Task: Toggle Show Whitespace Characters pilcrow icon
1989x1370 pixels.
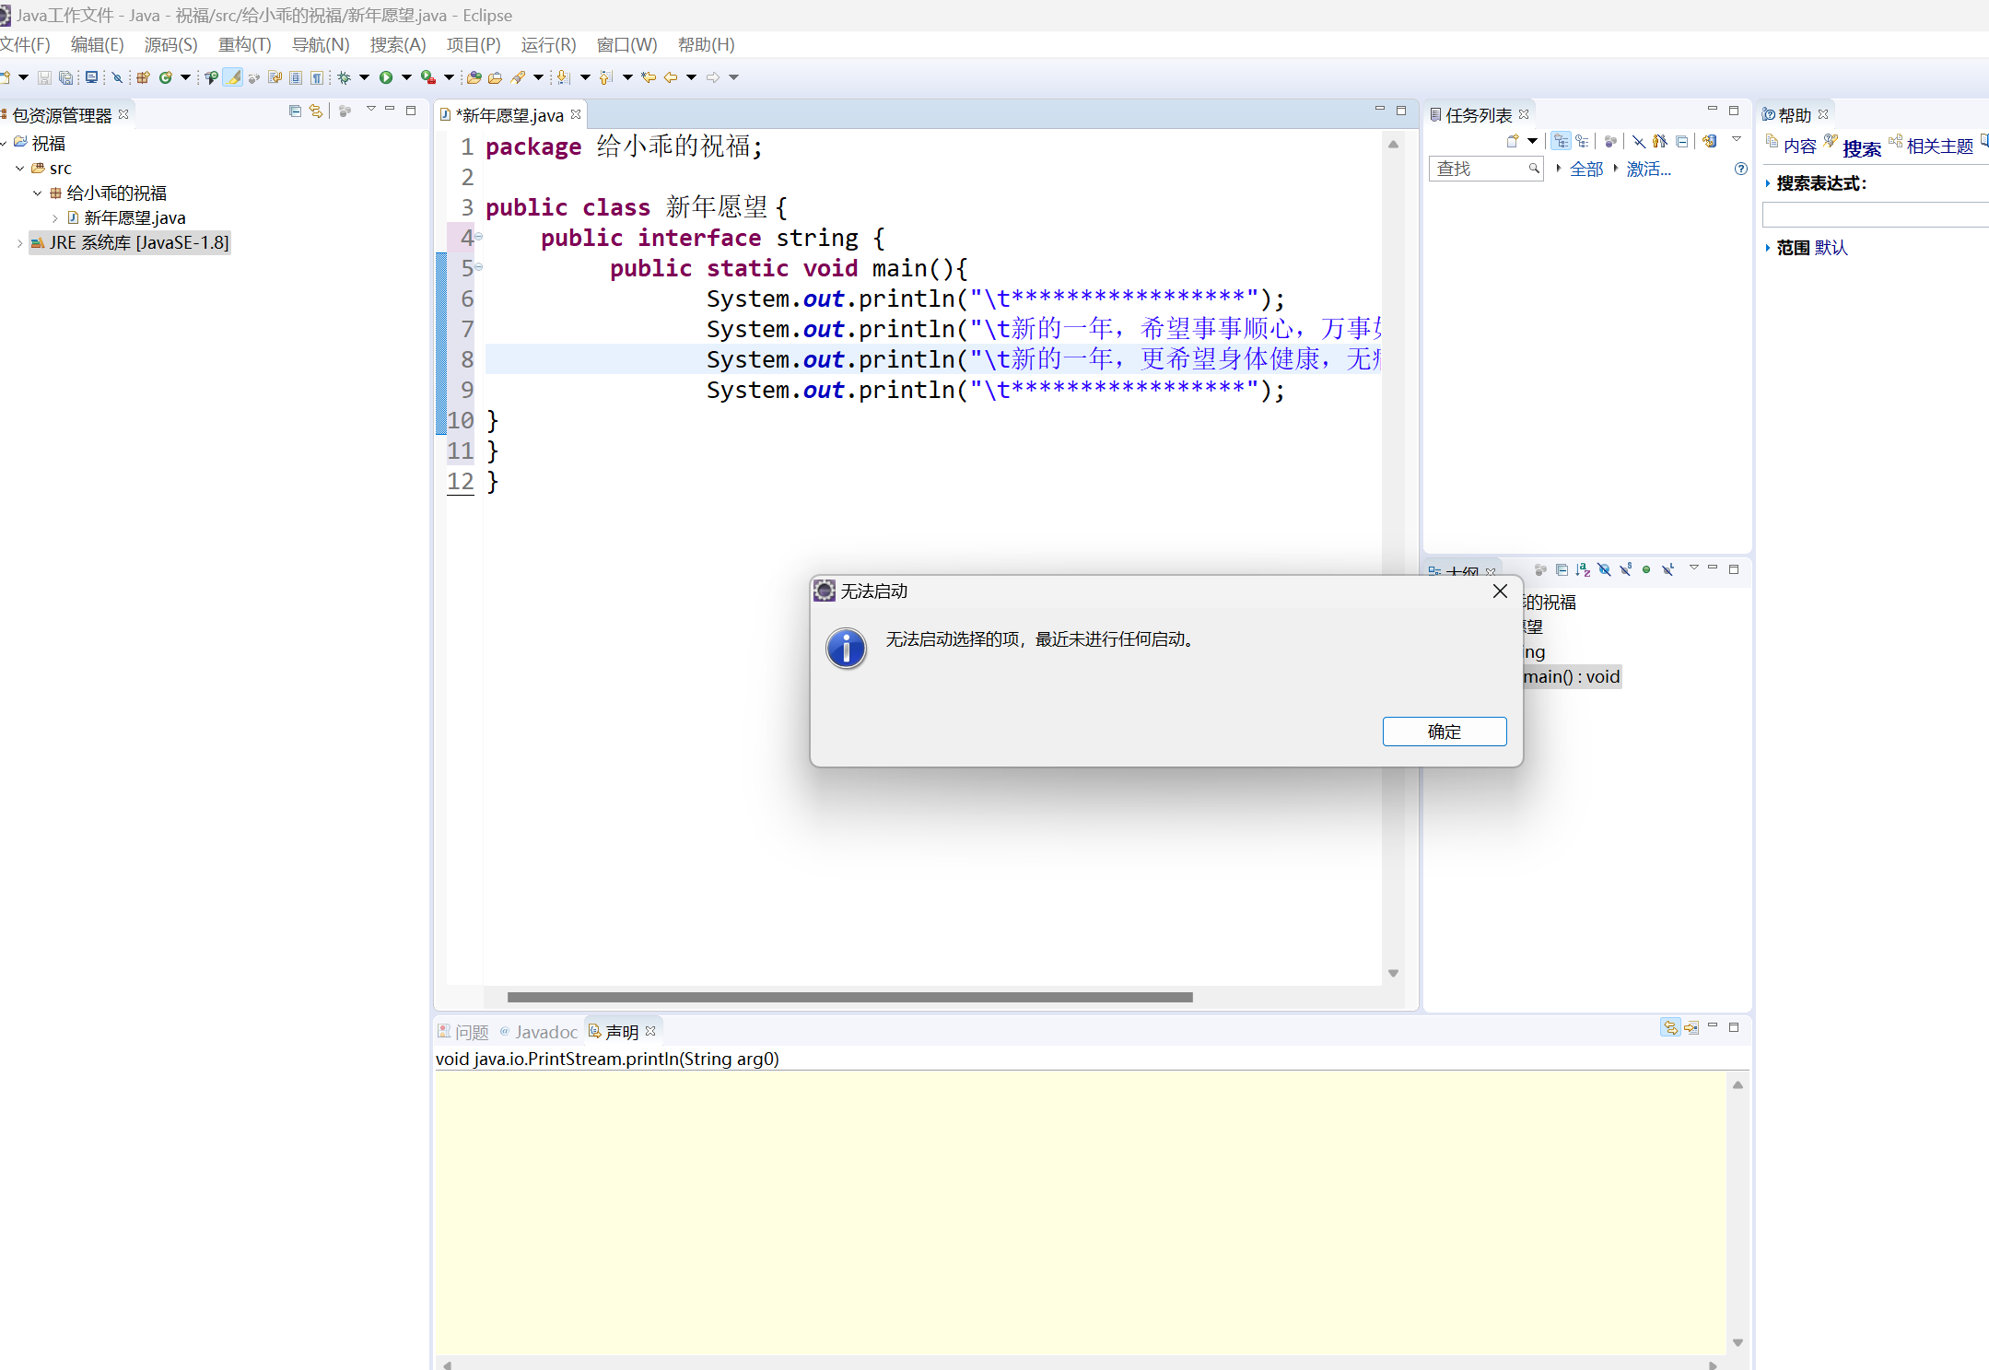Action: coord(317,77)
